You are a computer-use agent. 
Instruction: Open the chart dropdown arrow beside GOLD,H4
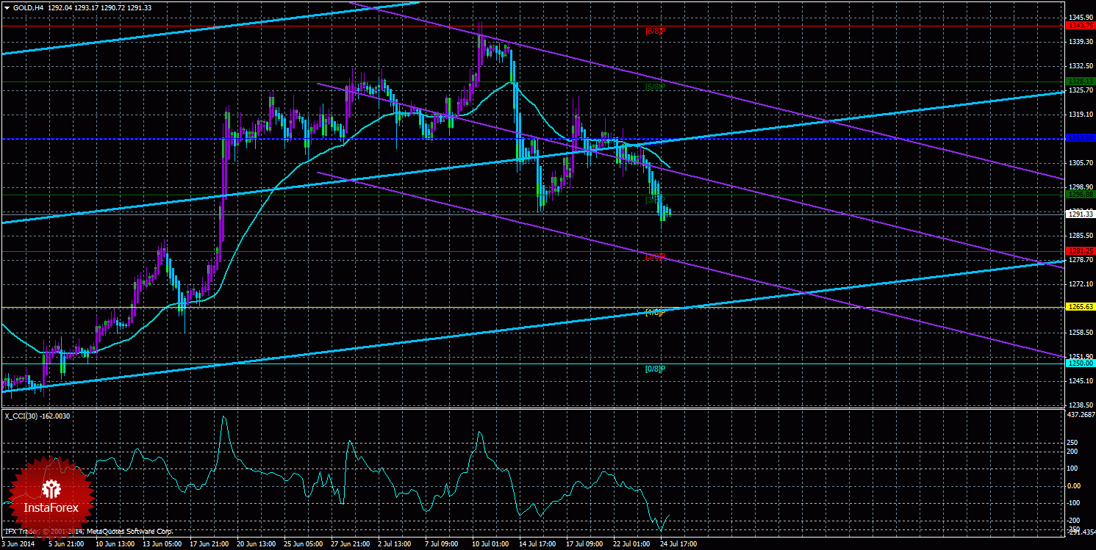click(7, 8)
